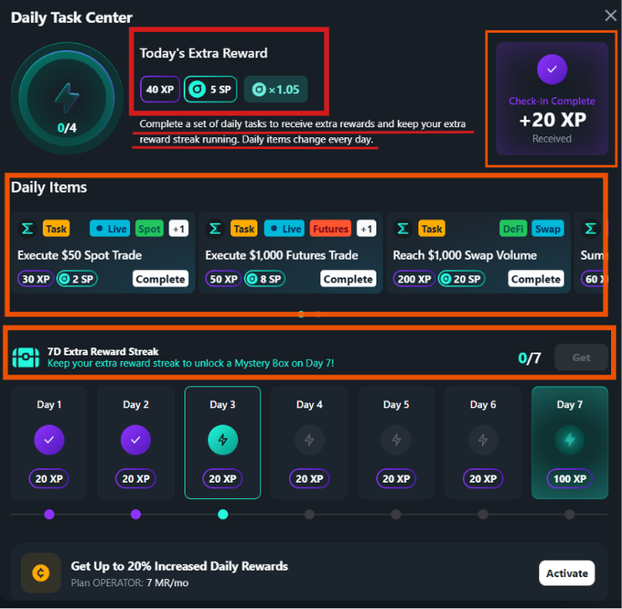The image size is (622, 609).
Task: Click the Task tag on the Swap Volume card
Action: 432,229
